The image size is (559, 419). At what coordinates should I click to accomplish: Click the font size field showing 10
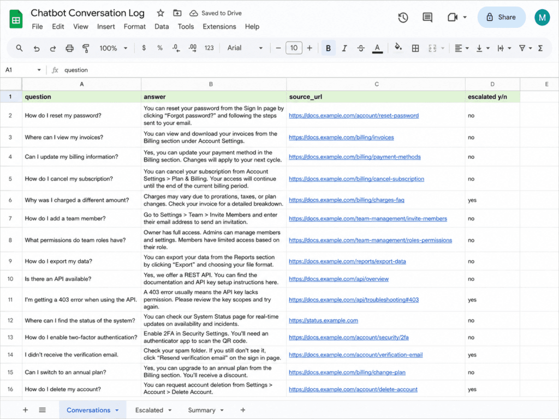(x=294, y=48)
